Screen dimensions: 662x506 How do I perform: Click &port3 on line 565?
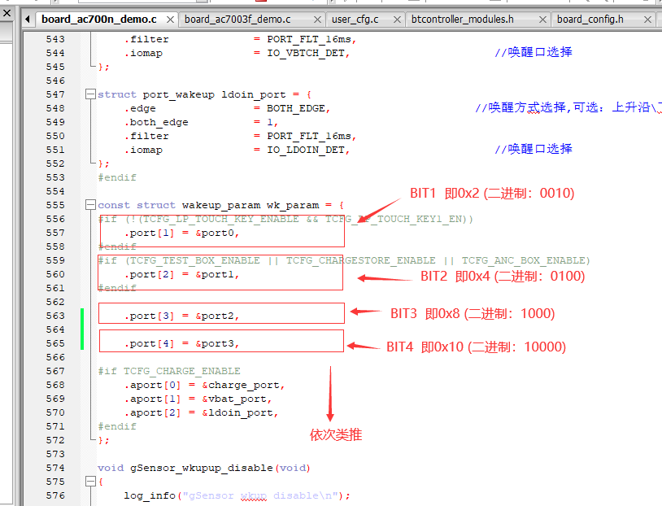215,344
